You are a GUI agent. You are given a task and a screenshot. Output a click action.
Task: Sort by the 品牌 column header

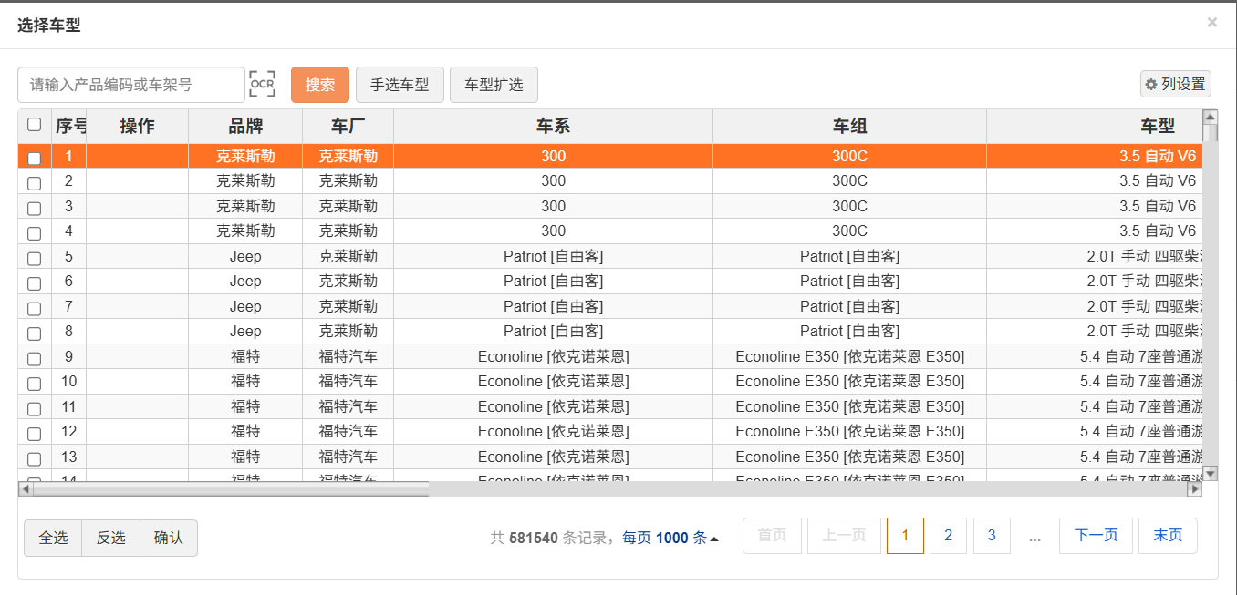coord(244,126)
